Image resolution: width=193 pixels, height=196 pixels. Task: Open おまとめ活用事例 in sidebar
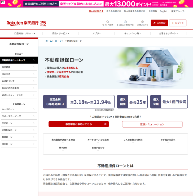tap(19, 88)
